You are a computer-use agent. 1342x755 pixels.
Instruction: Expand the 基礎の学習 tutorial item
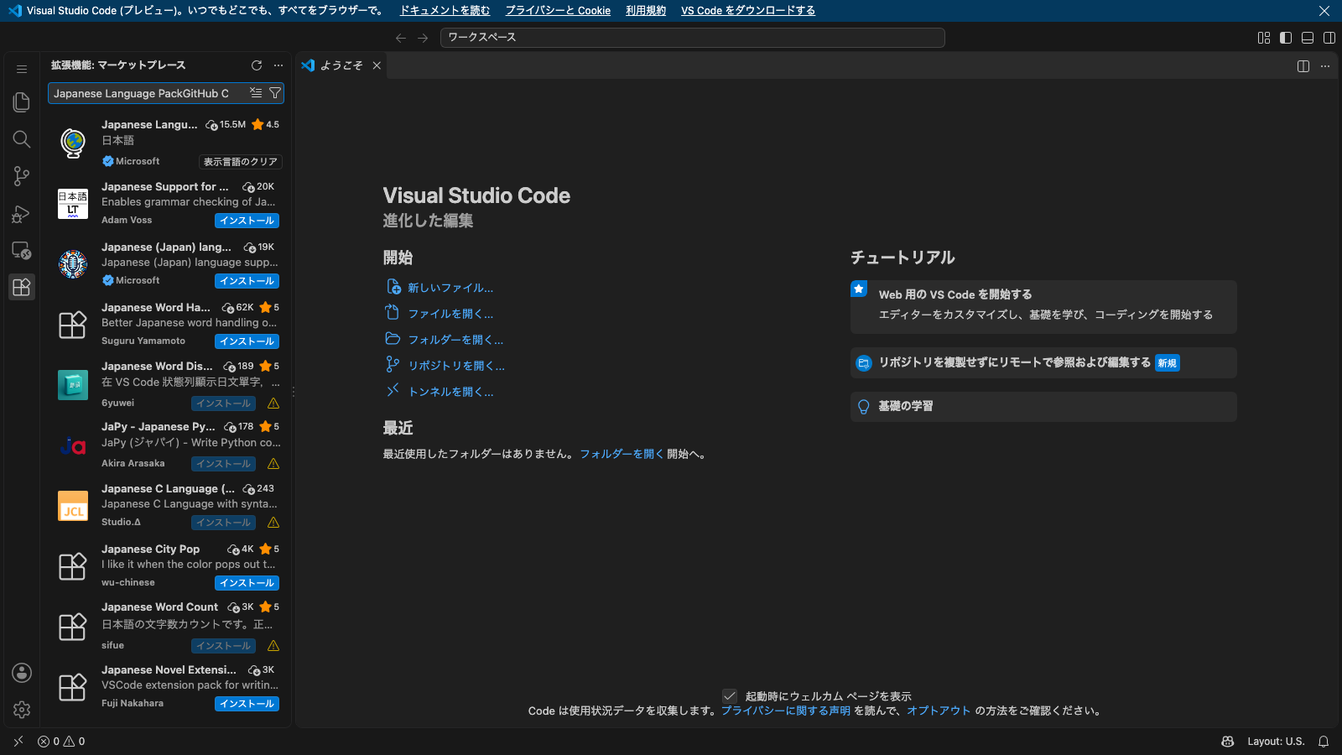1043,407
